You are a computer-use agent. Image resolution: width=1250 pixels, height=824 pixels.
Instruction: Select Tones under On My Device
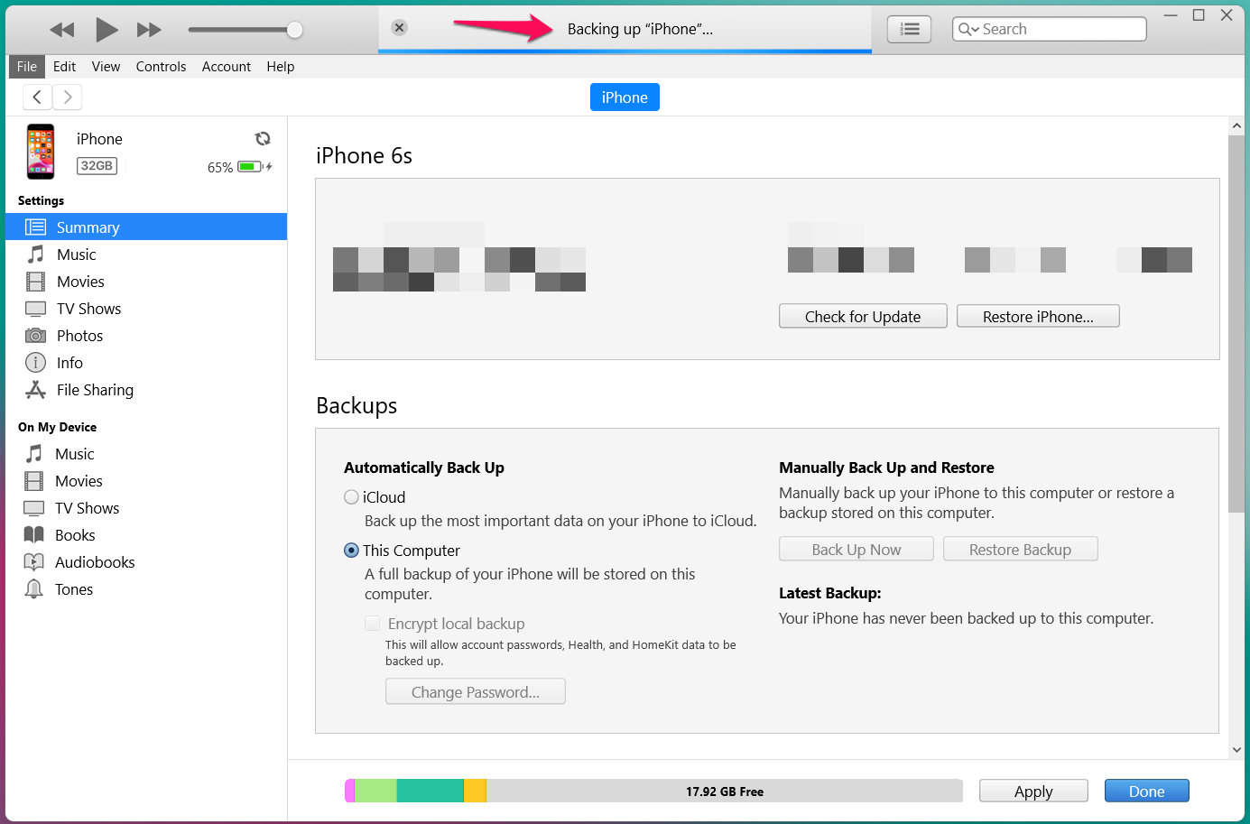click(x=73, y=589)
